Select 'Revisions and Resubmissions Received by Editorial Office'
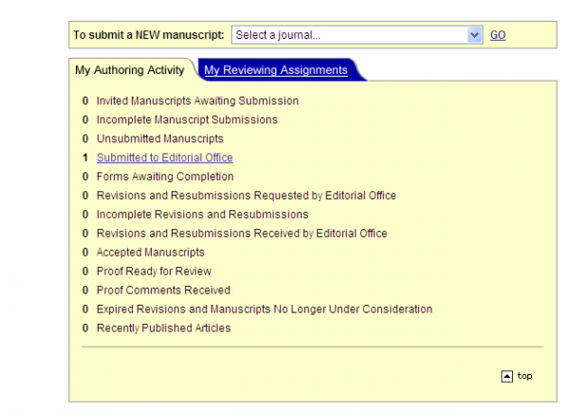This screenshot has height=413, width=569. coord(242,233)
